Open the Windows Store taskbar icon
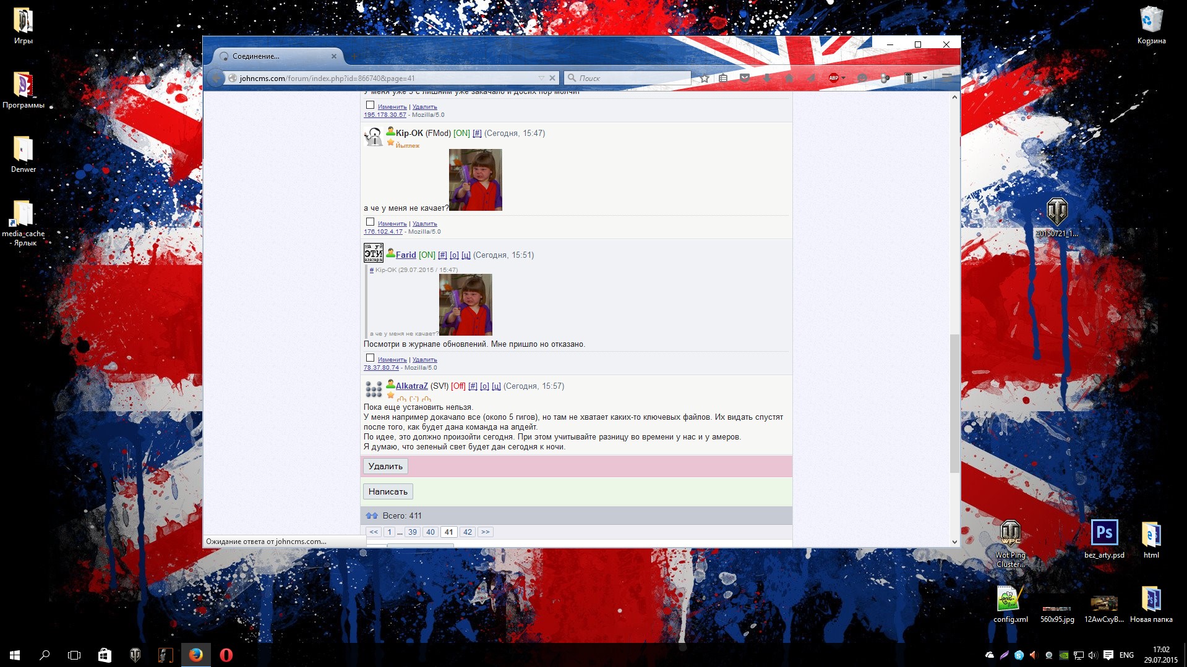1187x667 pixels. coord(105,655)
